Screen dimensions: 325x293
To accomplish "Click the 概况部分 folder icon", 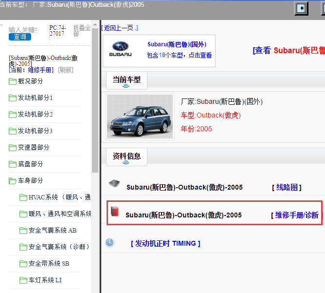I will (13, 81).
